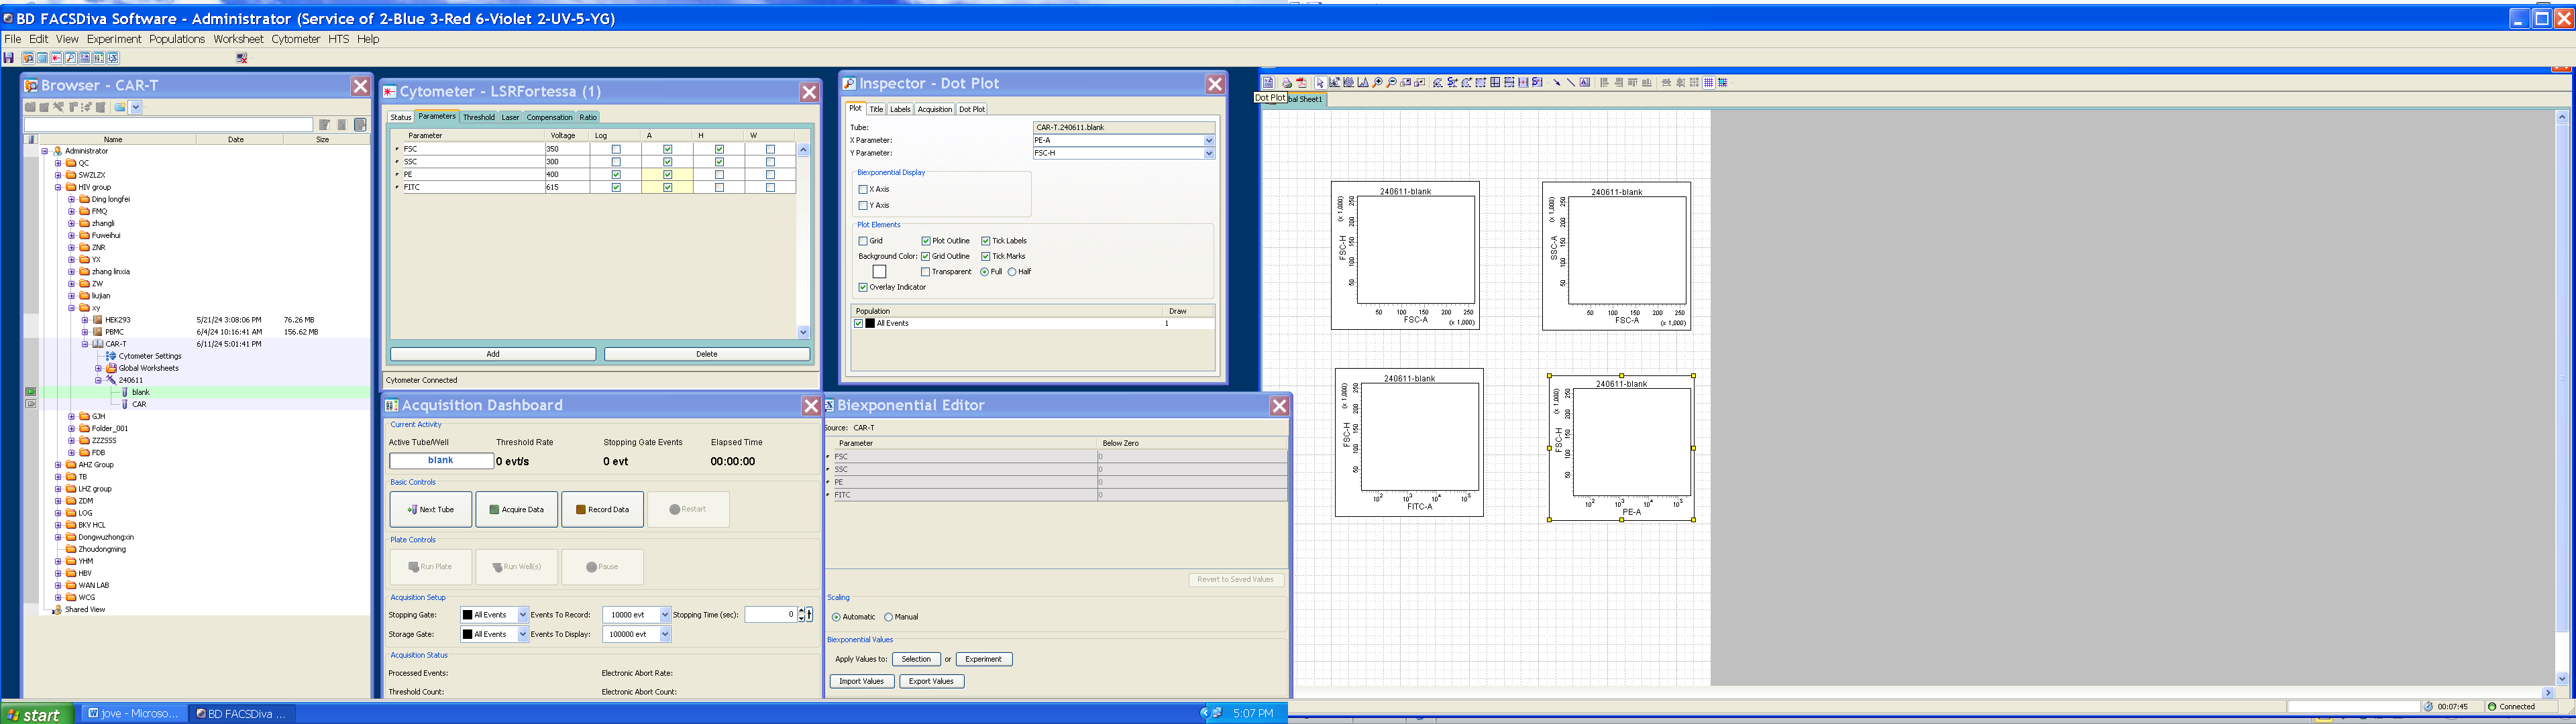Viewport: 2576px width, 724px height.
Task: Open the X Parameter dropdown
Action: coord(1208,140)
